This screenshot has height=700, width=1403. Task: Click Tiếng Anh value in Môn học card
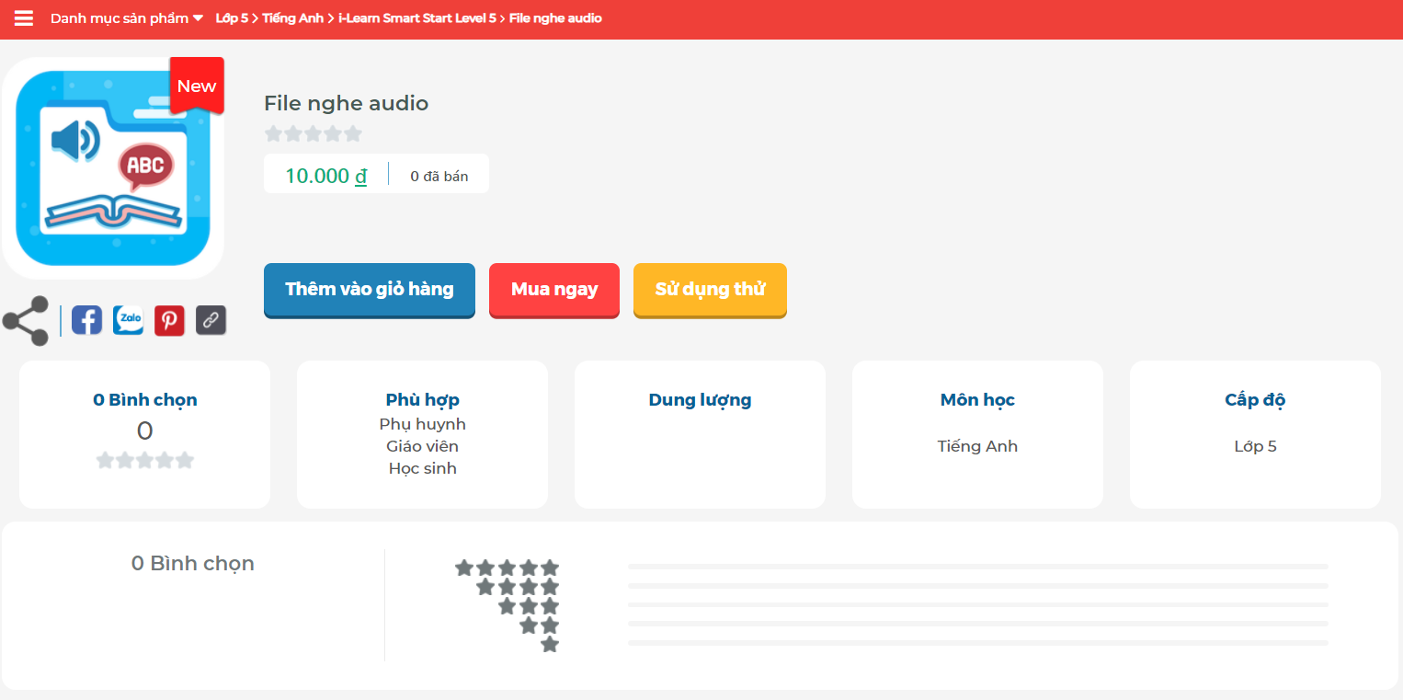(x=977, y=446)
